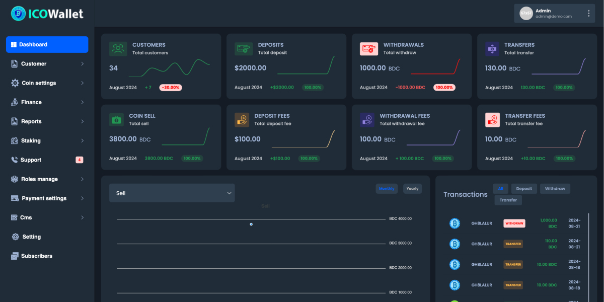Click the Transfers card icon

coord(493,48)
